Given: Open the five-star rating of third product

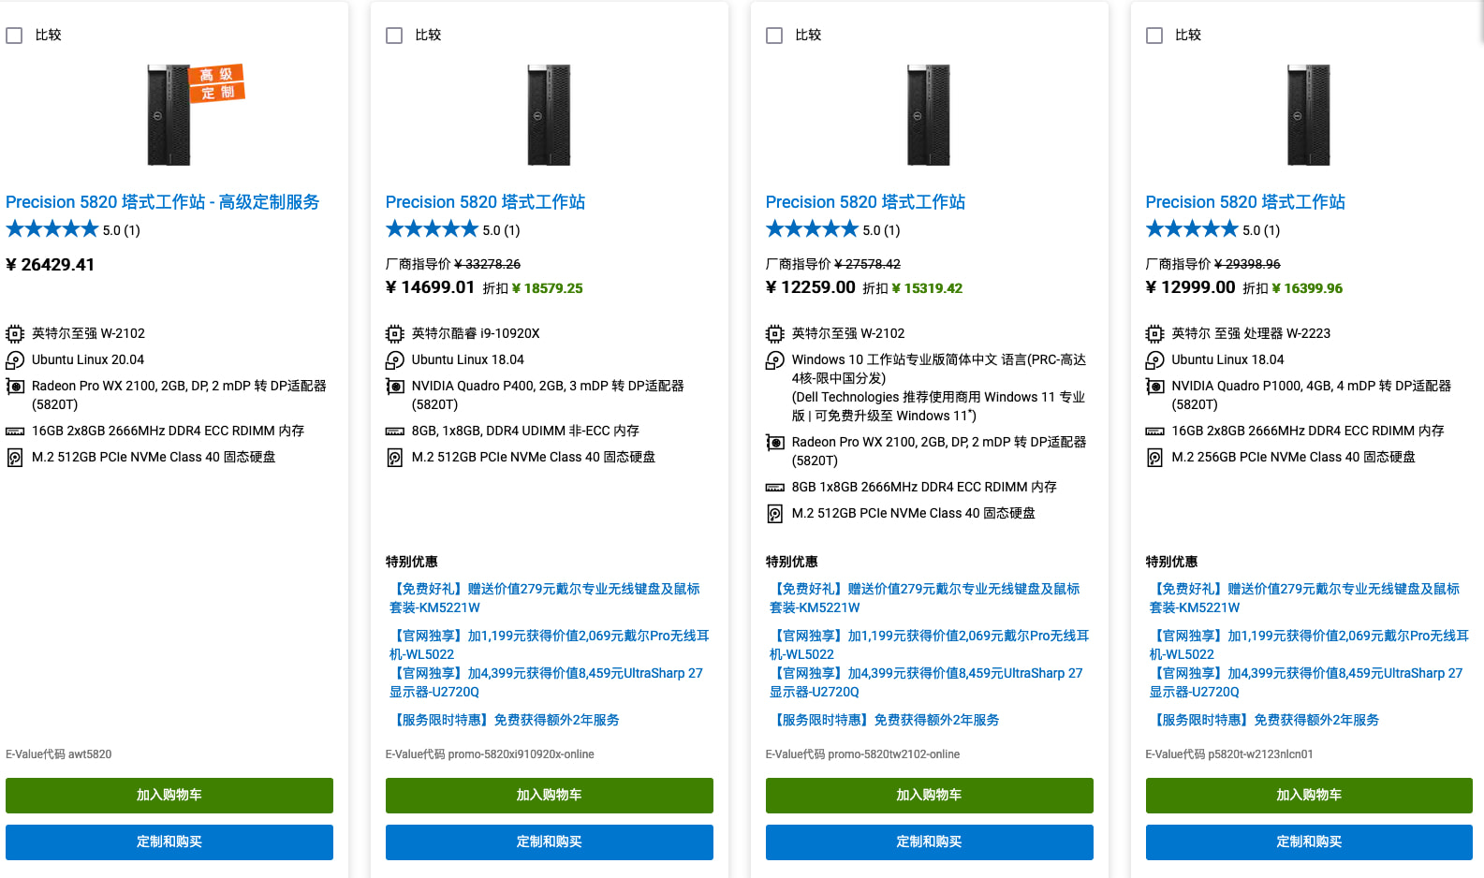Looking at the screenshot, I should pos(812,229).
